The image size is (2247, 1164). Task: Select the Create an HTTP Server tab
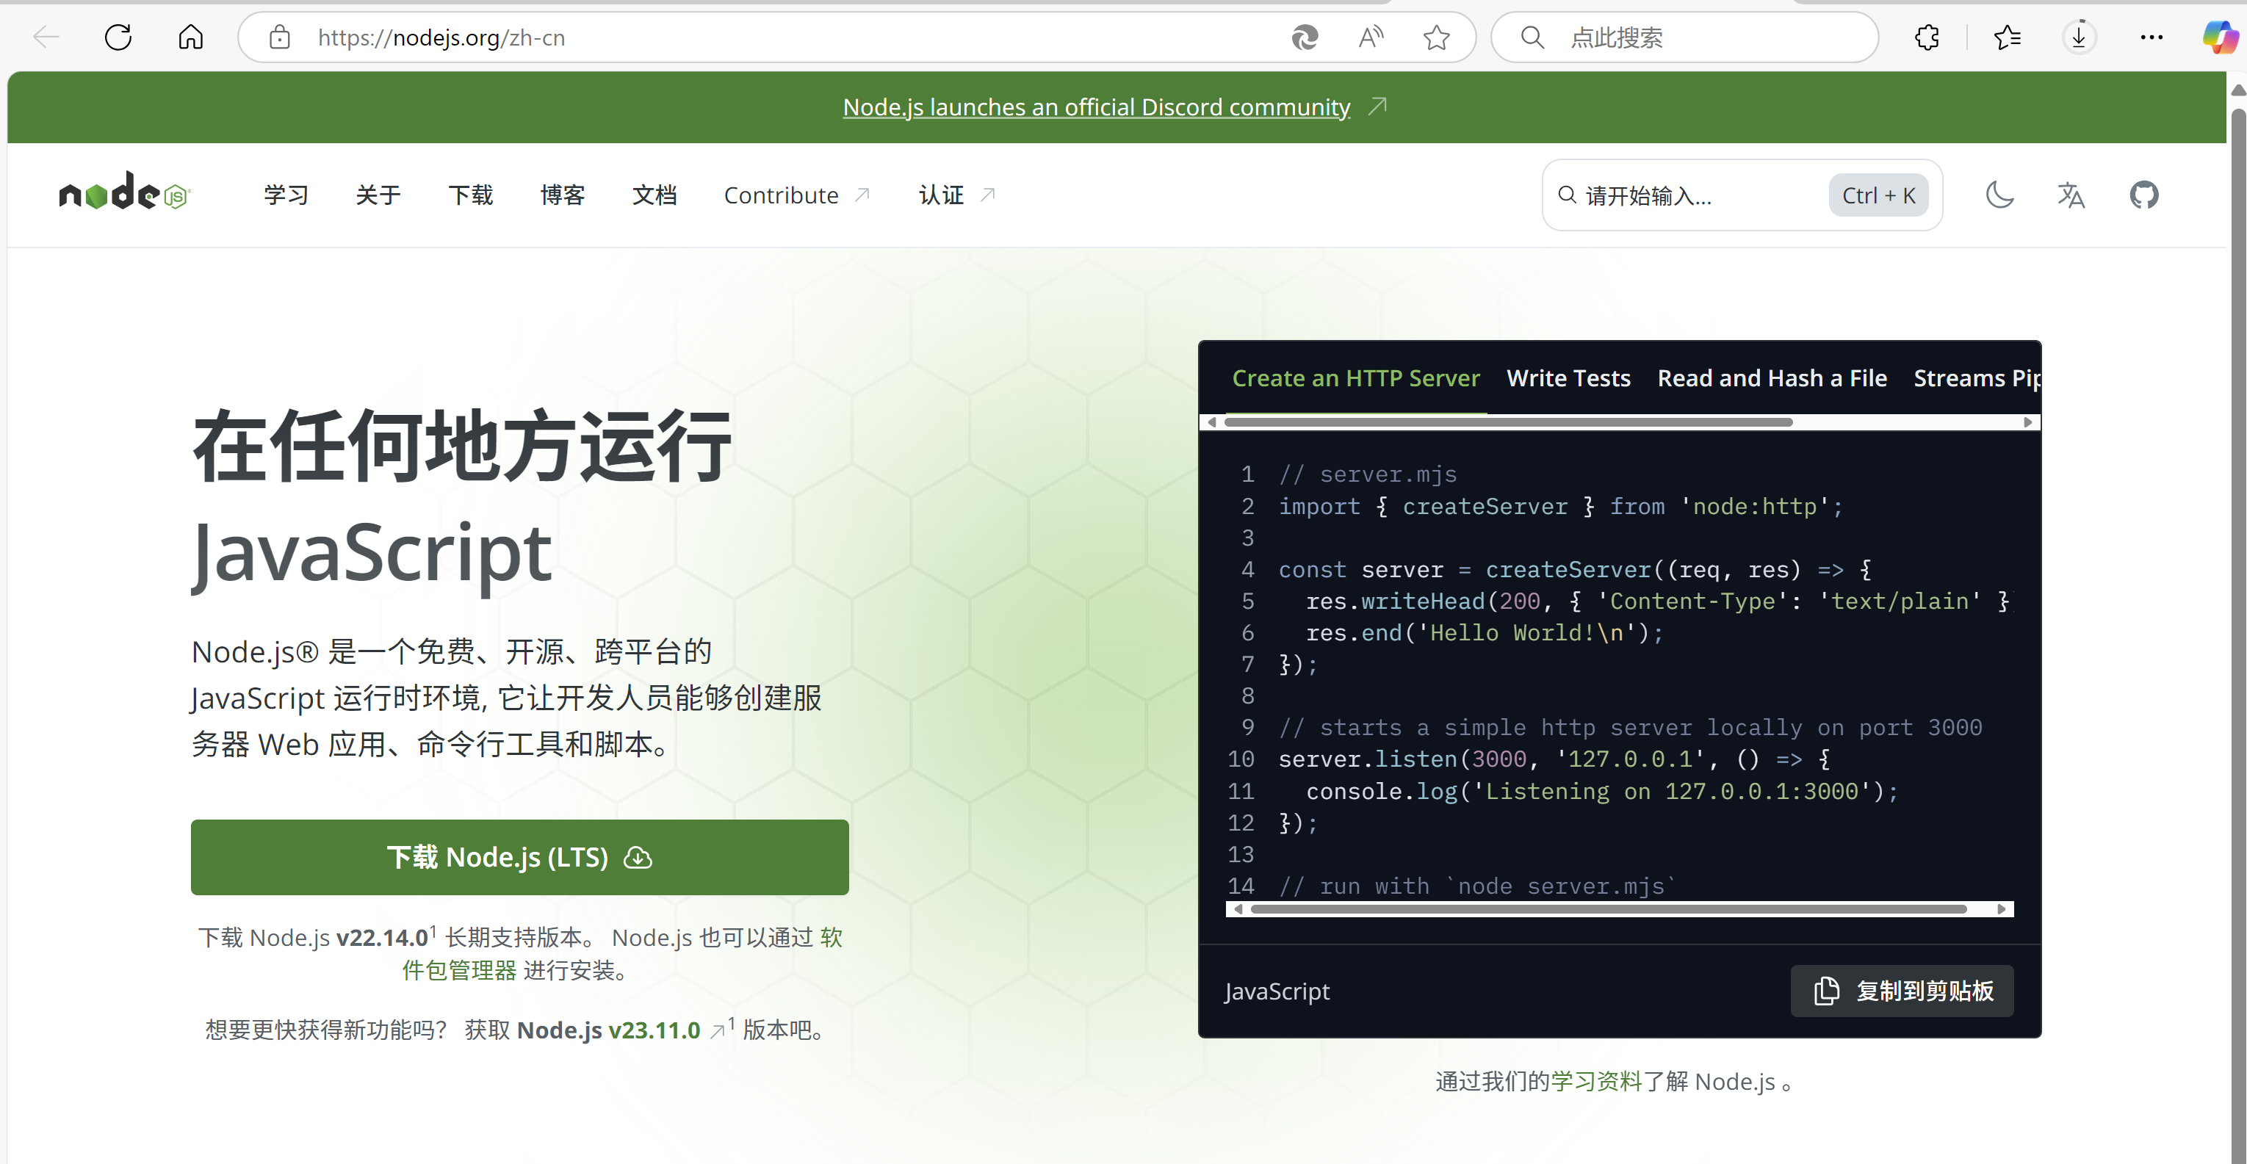(1355, 378)
